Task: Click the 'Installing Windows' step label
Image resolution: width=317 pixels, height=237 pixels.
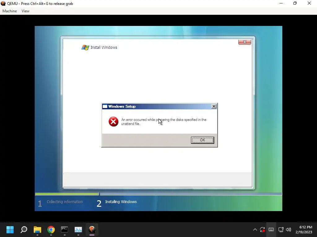Action: [x=121, y=202]
